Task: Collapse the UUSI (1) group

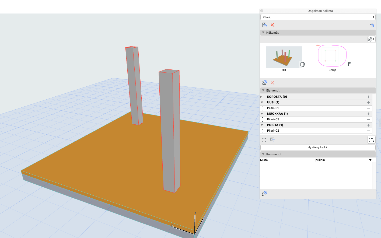Action: tap(262, 102)
